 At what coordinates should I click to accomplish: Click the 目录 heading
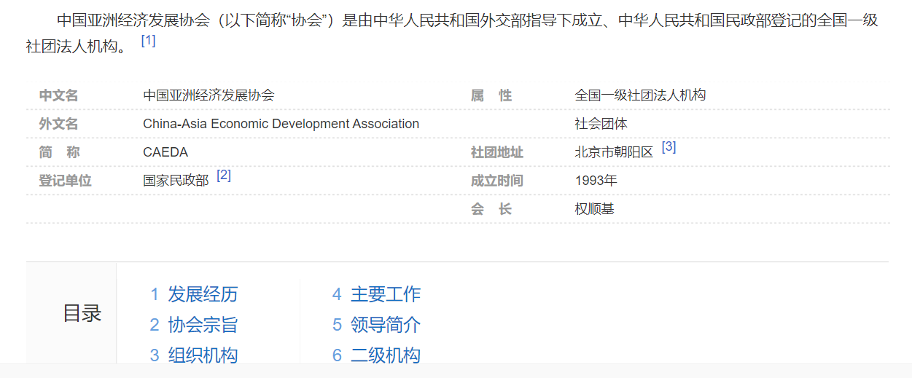pyautogui.click(x=82, y=313)
